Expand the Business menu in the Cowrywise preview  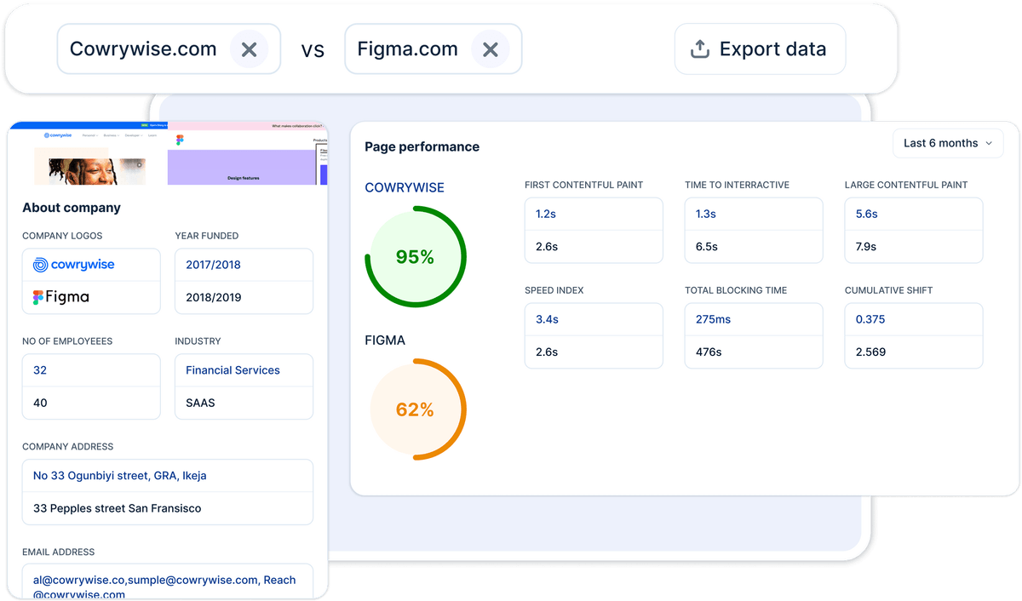pos(110,135)
